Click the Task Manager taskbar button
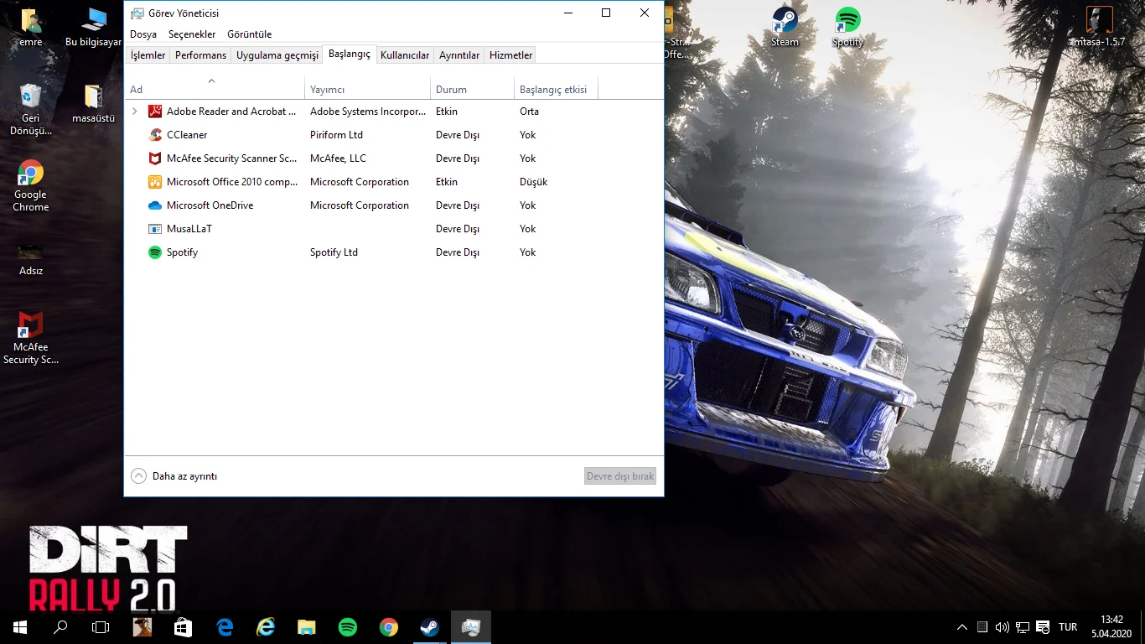 pyautogui.click(x=471, y=627)
